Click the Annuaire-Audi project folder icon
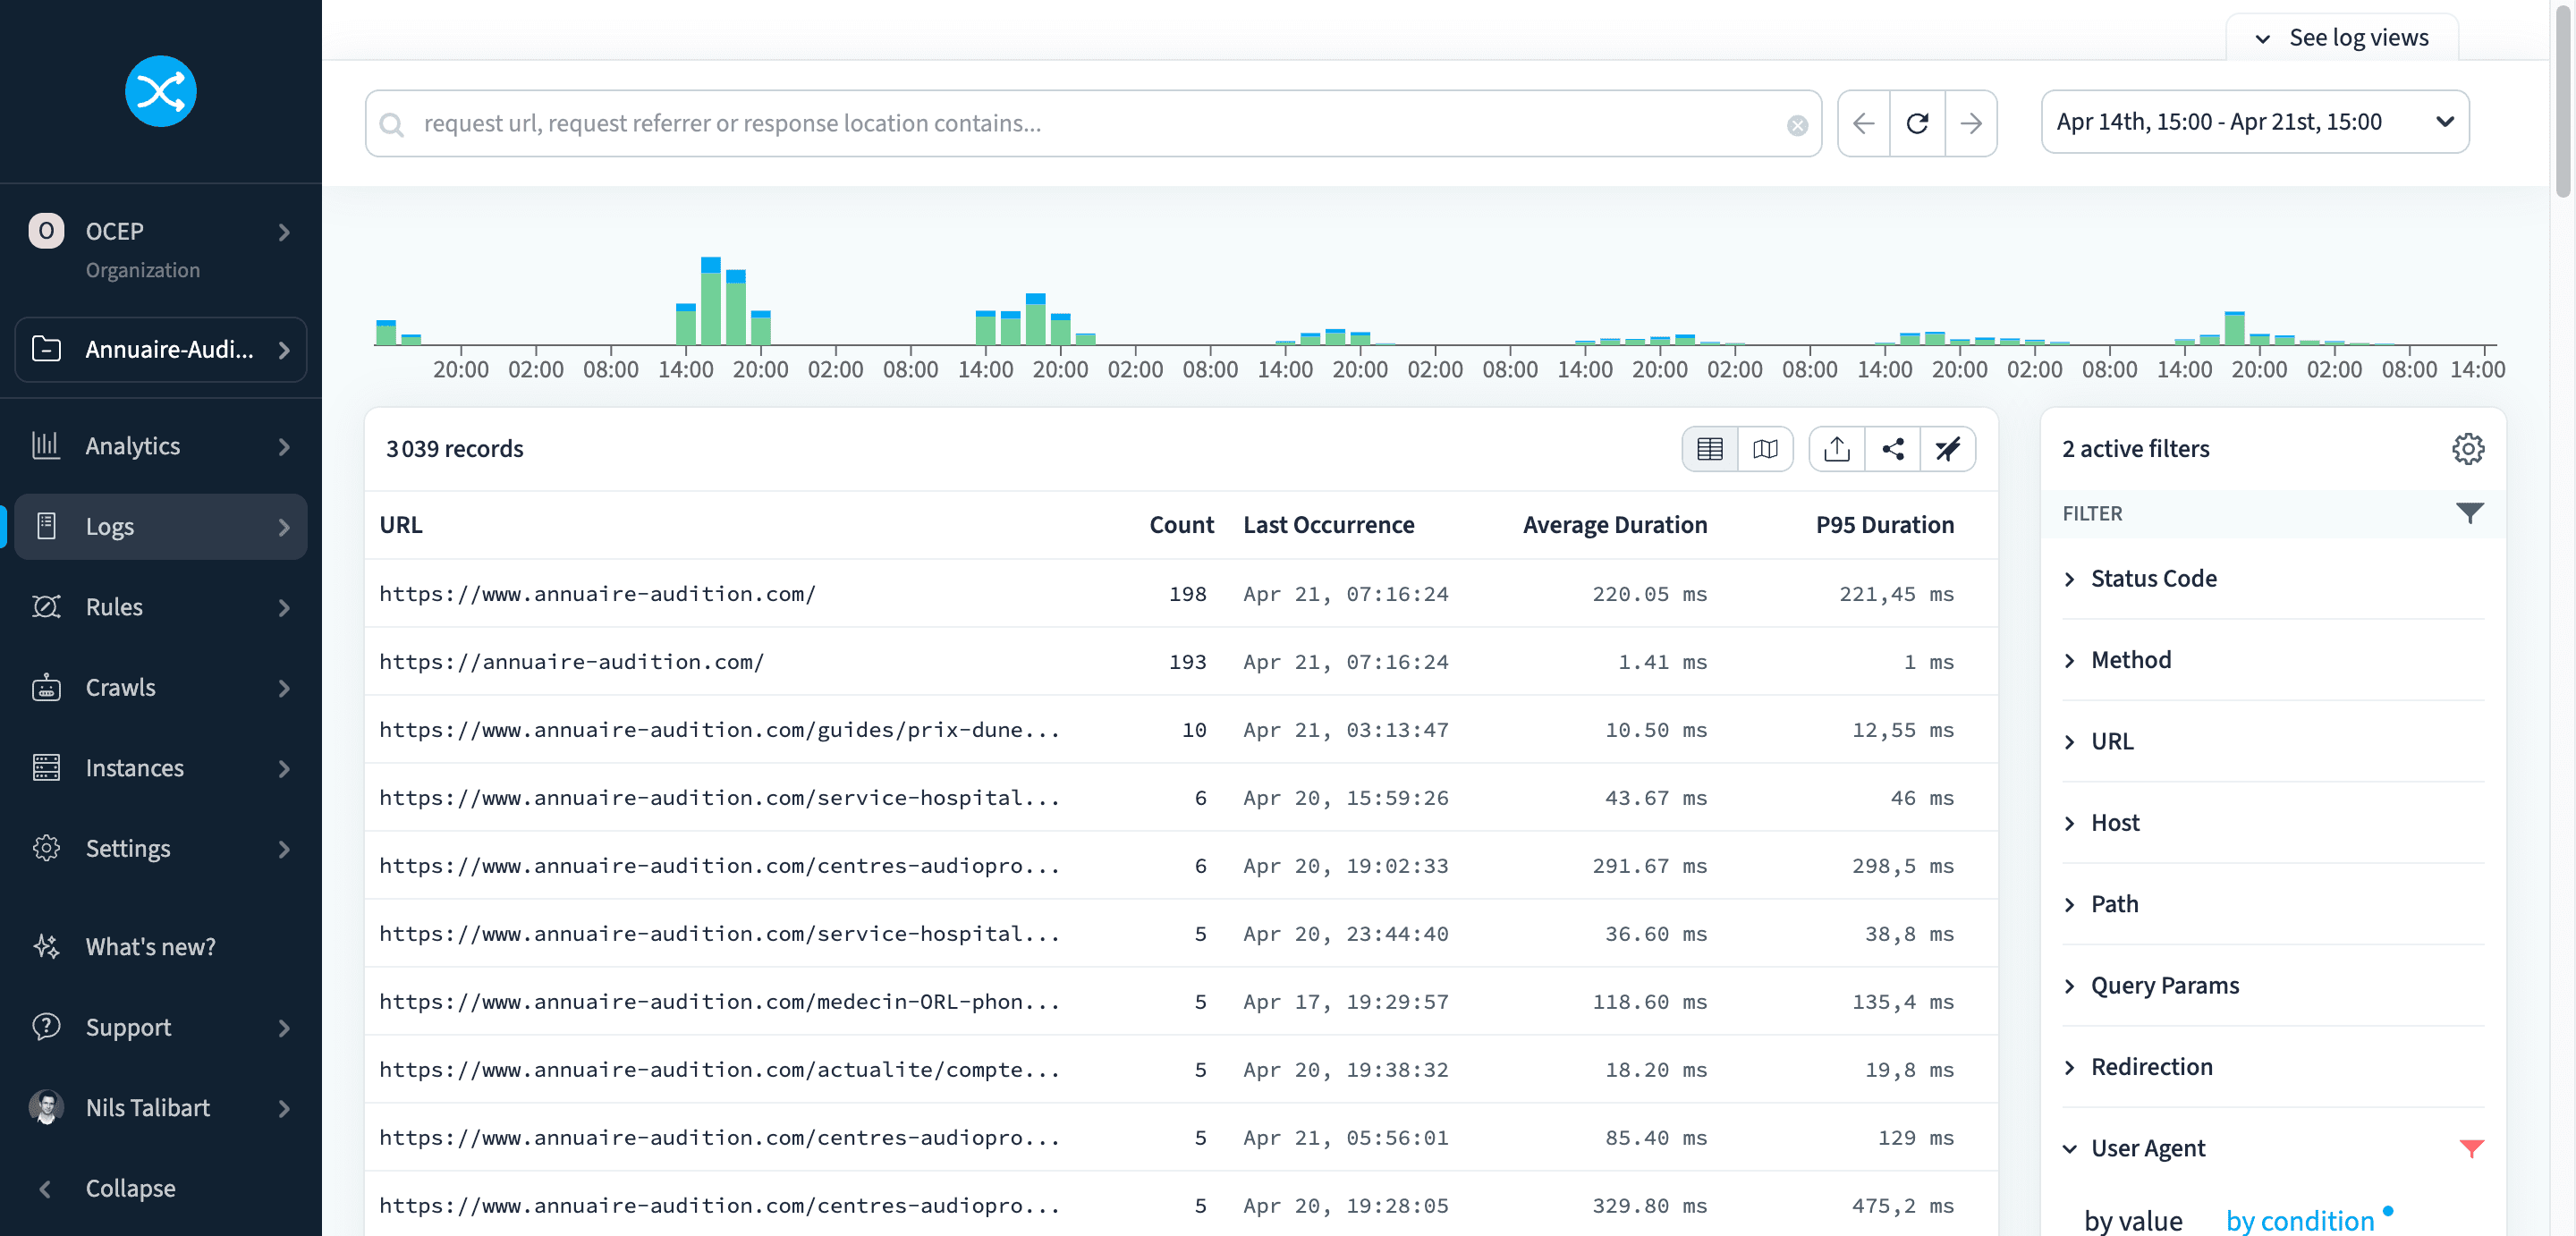Image resolution: width=2576 pixels, height=1236 pixels. click(x=46, y=349)
